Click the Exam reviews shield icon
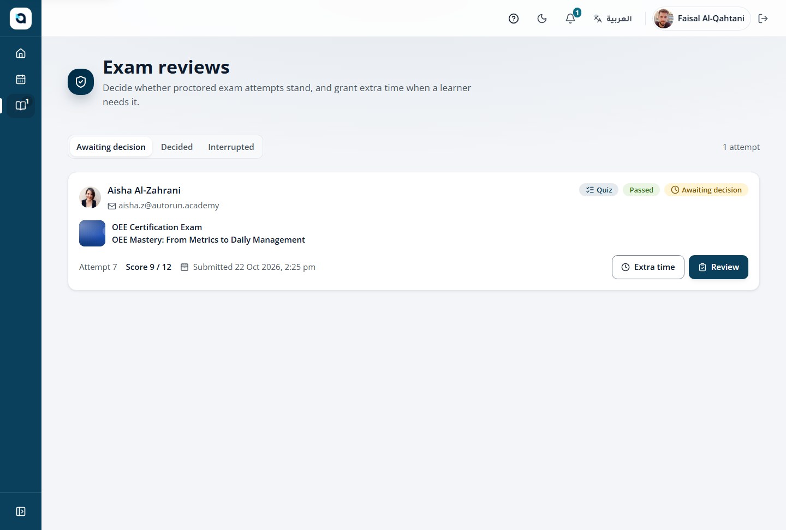The height and width of the screenshot is (530, 786). click(x=81, y=82)
